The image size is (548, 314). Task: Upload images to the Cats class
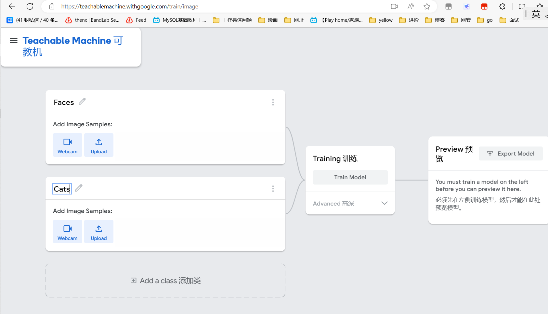[99, 232]
